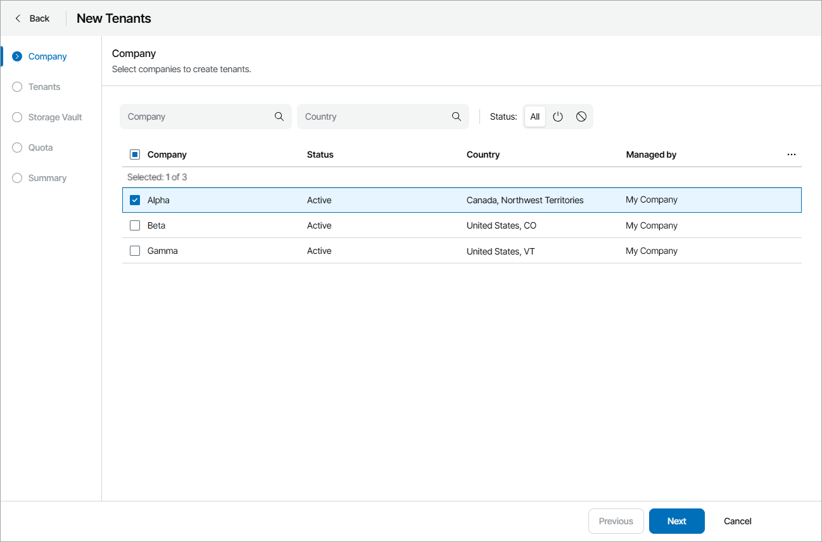Go to the Quota step
This screenshot has height=542, width=822.
(41, 148)
